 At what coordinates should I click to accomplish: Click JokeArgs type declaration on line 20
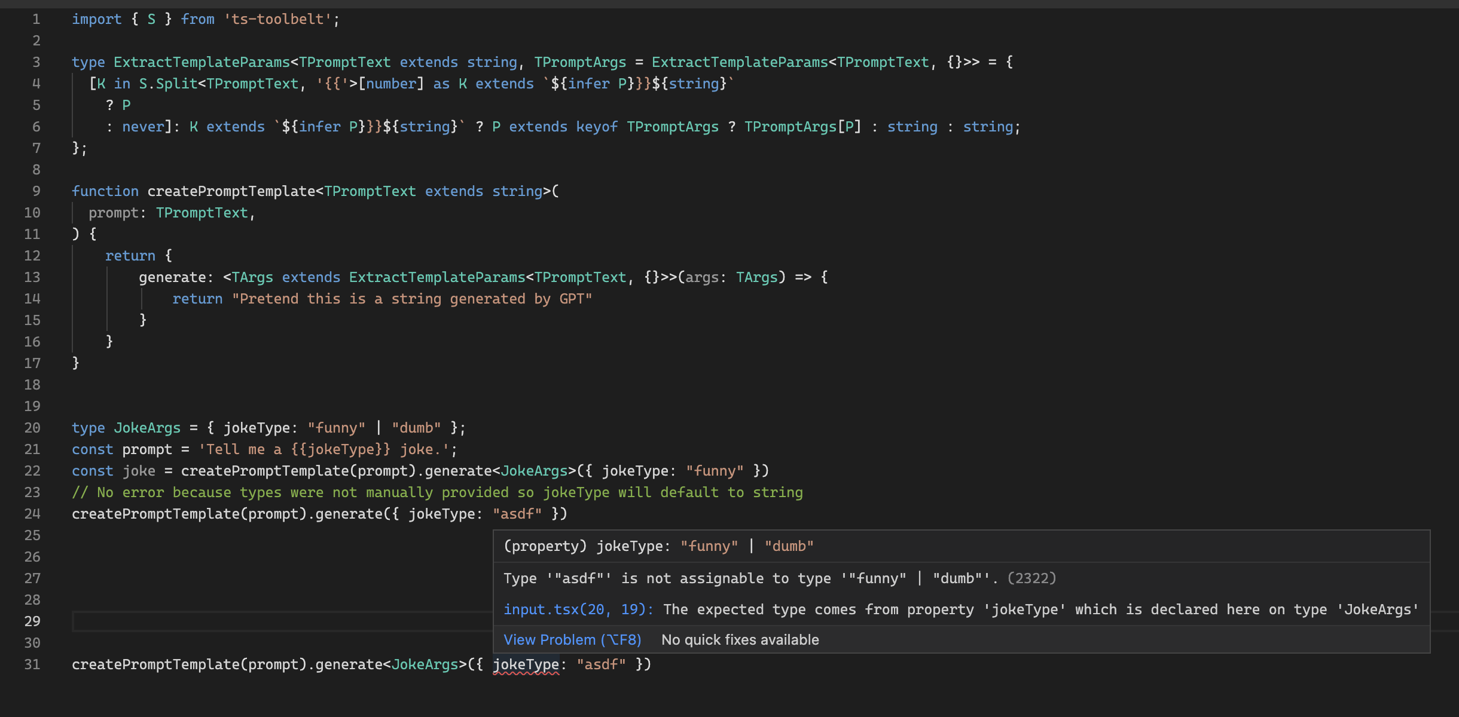147,428
